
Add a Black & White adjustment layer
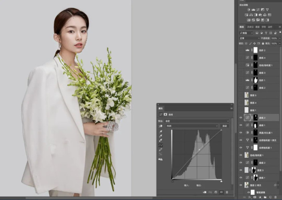256,15
